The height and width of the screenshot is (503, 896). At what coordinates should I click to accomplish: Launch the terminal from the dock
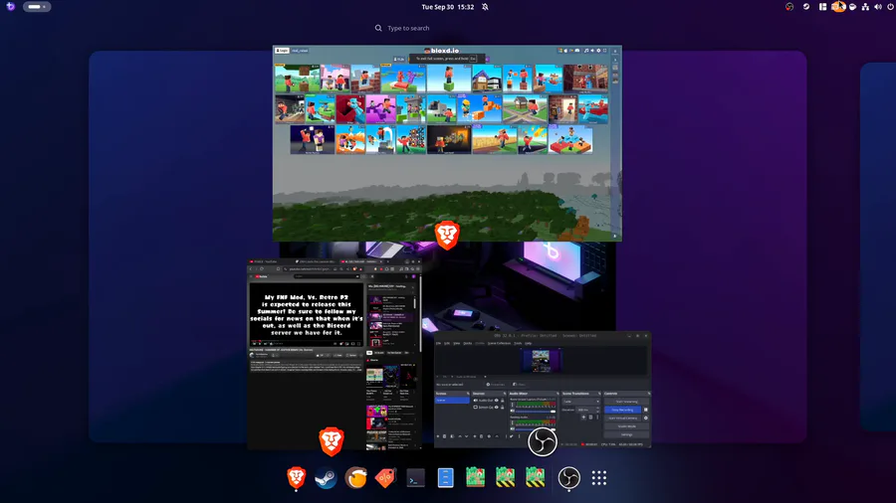(x=415, y=478)
